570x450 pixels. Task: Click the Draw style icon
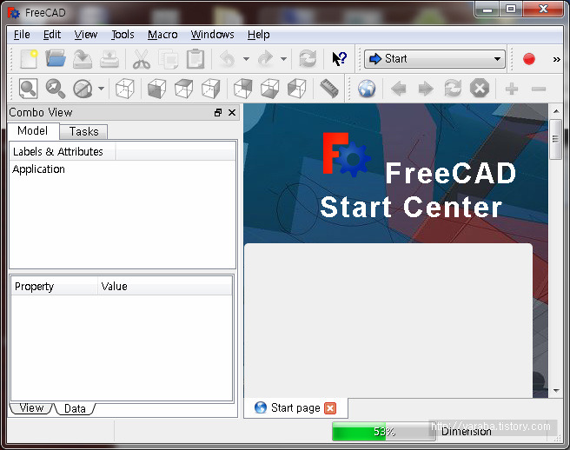tap(83, 89)
